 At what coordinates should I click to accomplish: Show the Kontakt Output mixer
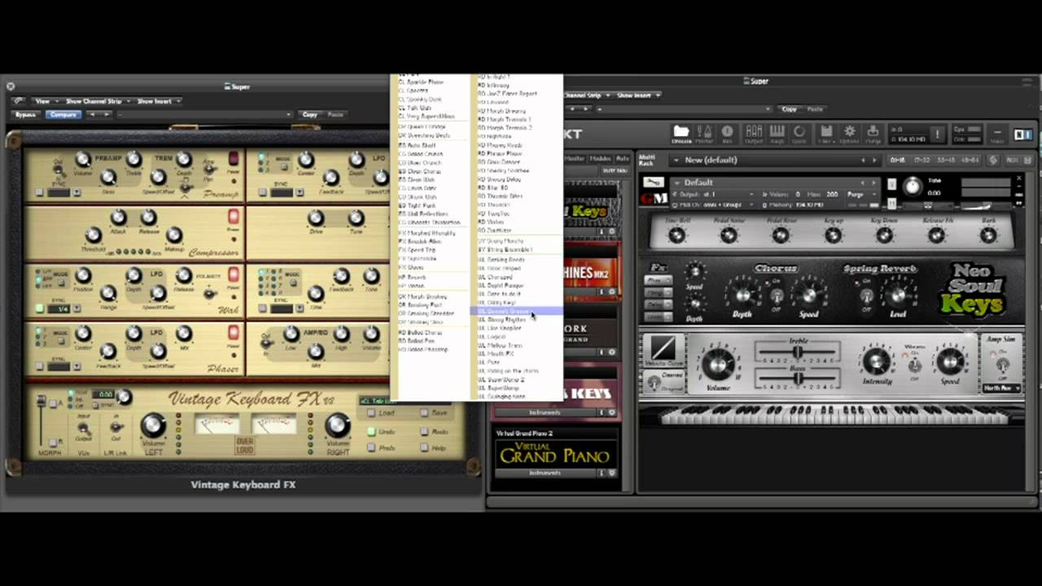[754, 133]
